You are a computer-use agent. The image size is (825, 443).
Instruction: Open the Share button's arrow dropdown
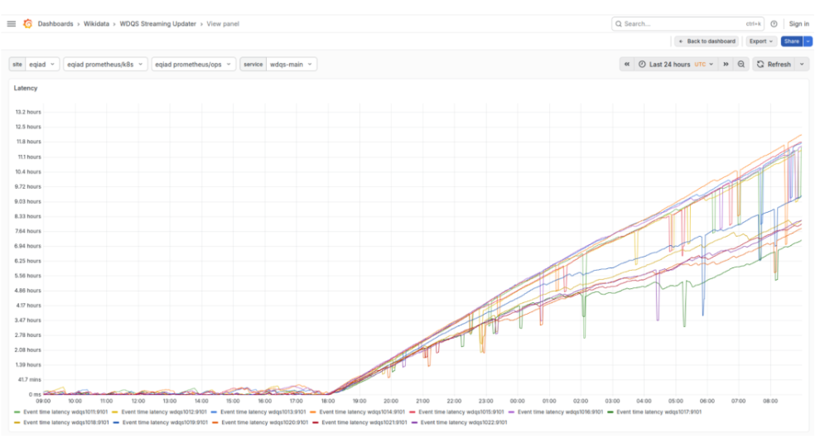pos(808,41)
